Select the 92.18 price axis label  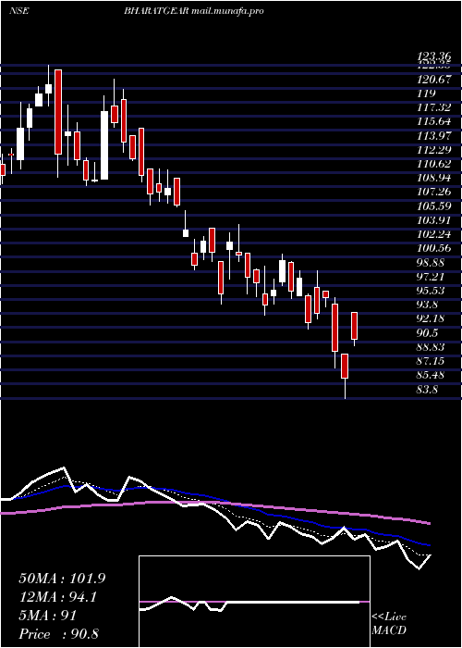432,318
